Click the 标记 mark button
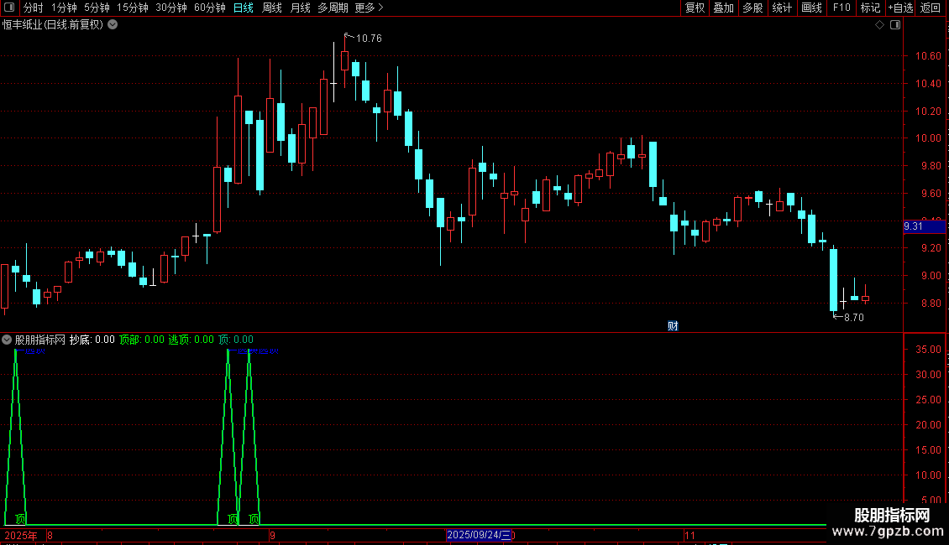This screenshot has width=949, height=545. (870, 8)
